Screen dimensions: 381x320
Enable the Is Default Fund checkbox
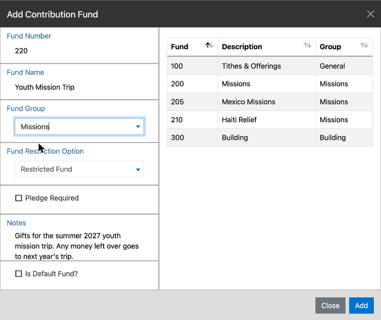[19, 274]
